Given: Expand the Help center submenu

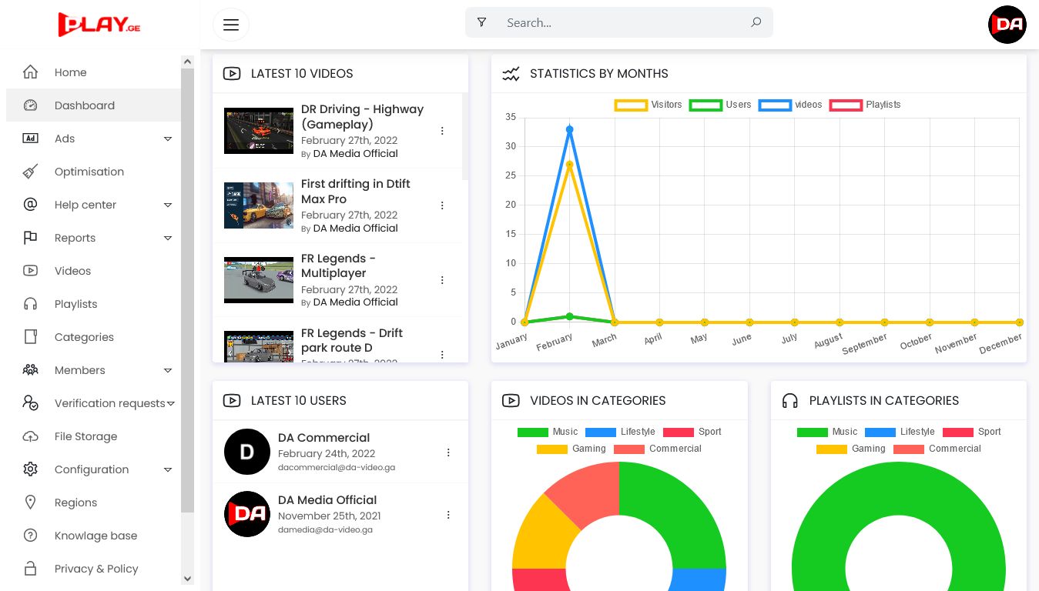Looking at the screenshot, I should (x=167, y=205).
